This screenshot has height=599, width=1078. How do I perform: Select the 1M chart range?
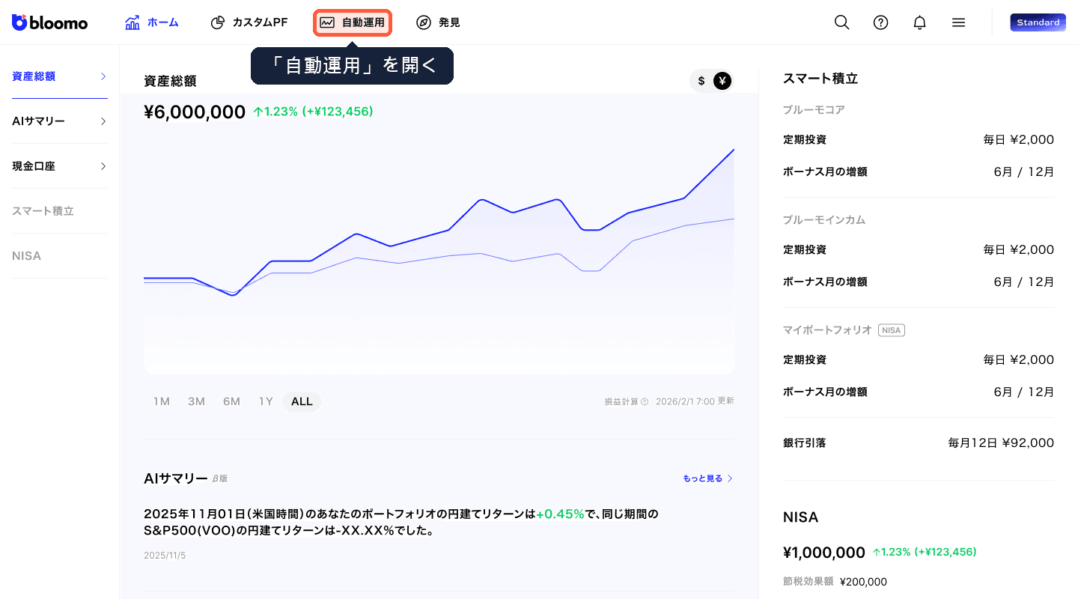pos(162,401)
